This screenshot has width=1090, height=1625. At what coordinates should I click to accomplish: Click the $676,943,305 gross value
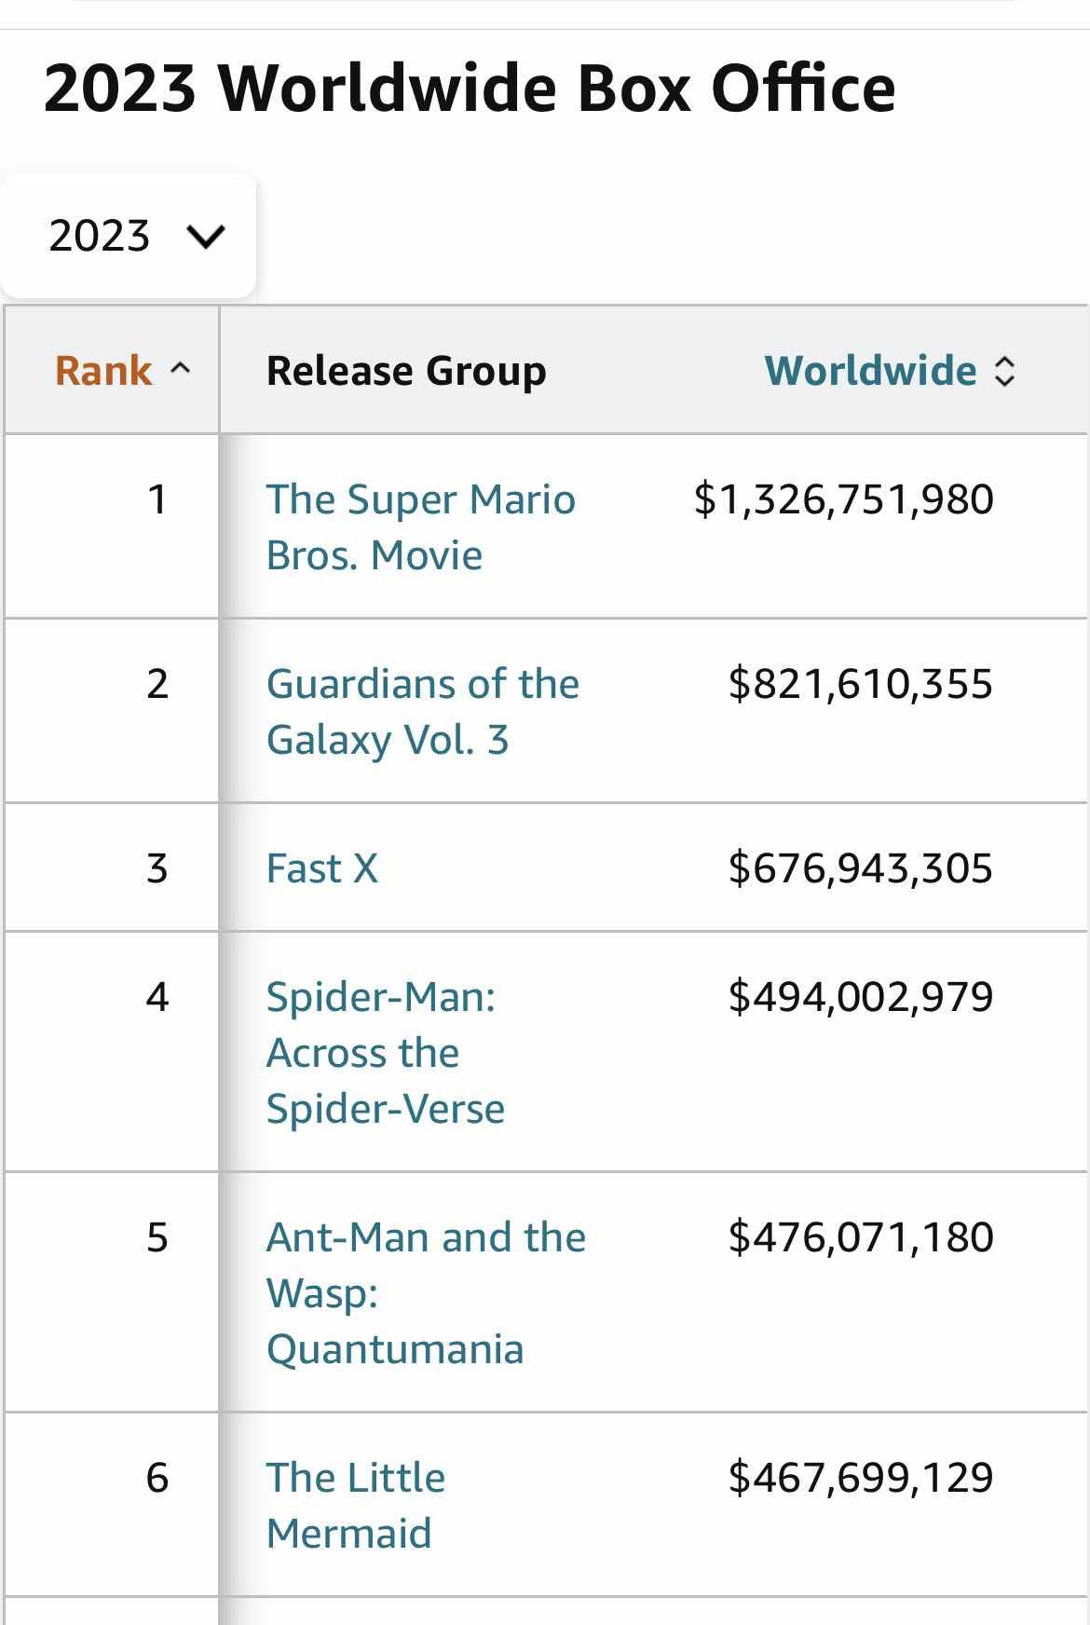860,868
